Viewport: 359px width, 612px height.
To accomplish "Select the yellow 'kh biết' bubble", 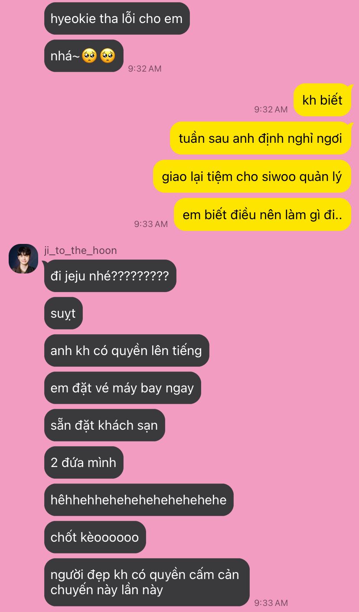I will [x=322, y=100].
